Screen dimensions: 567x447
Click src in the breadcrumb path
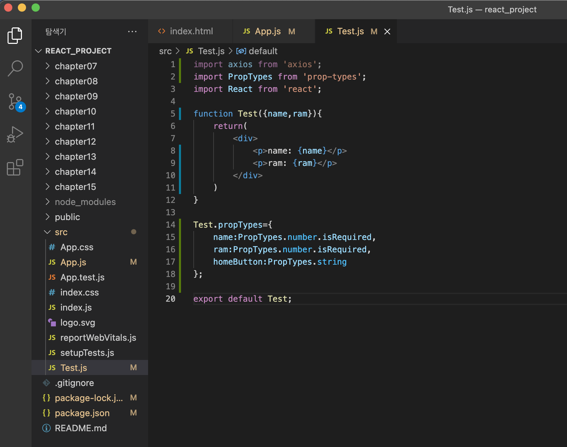pyautogui.click(x=165, y=51)
